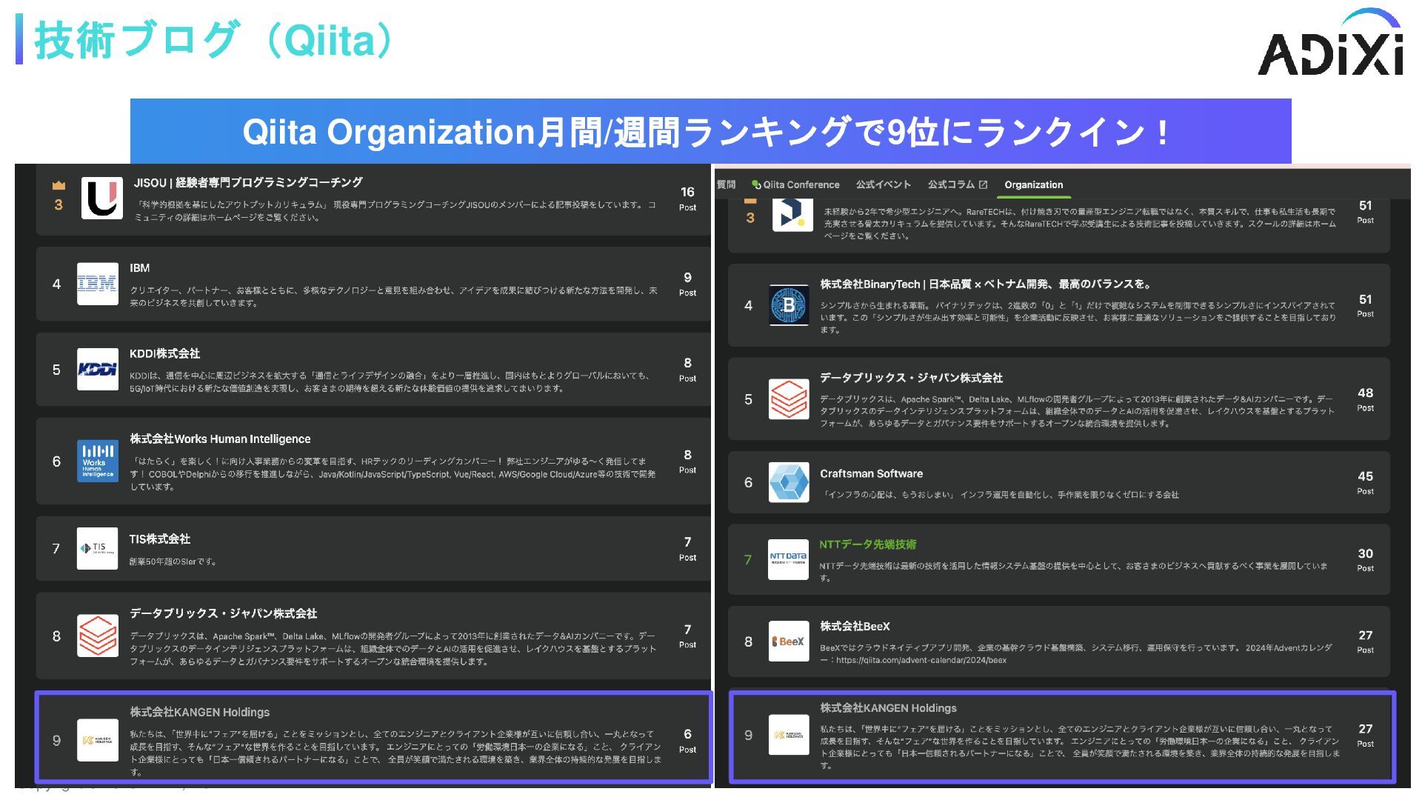This screenshot has width=1422, height=800.
Task: Click the BinaryTech circuit logo
Action: pos(788,305)
